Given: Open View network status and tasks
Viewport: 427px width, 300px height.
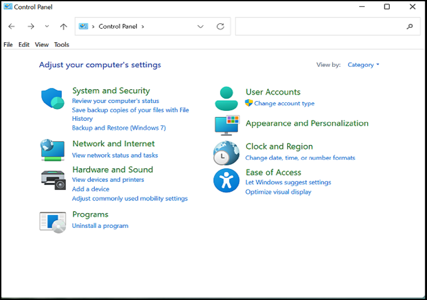Looking at the screenshot, I should [x=115, y=155].
